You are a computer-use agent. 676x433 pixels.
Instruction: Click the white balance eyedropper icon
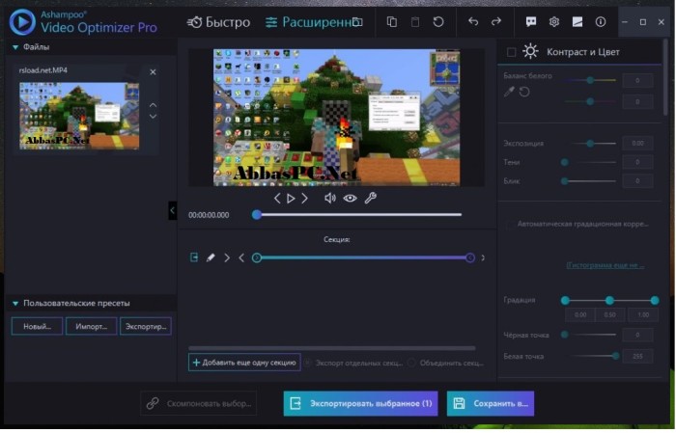click(x=509, y=92)
